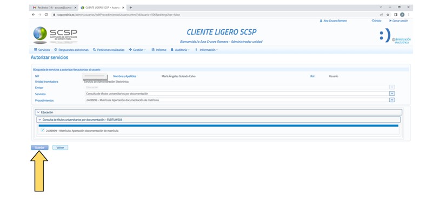Click the site lock icon in address bar
The width and height of the screenshot is (426, 200).
coord(54,15)
